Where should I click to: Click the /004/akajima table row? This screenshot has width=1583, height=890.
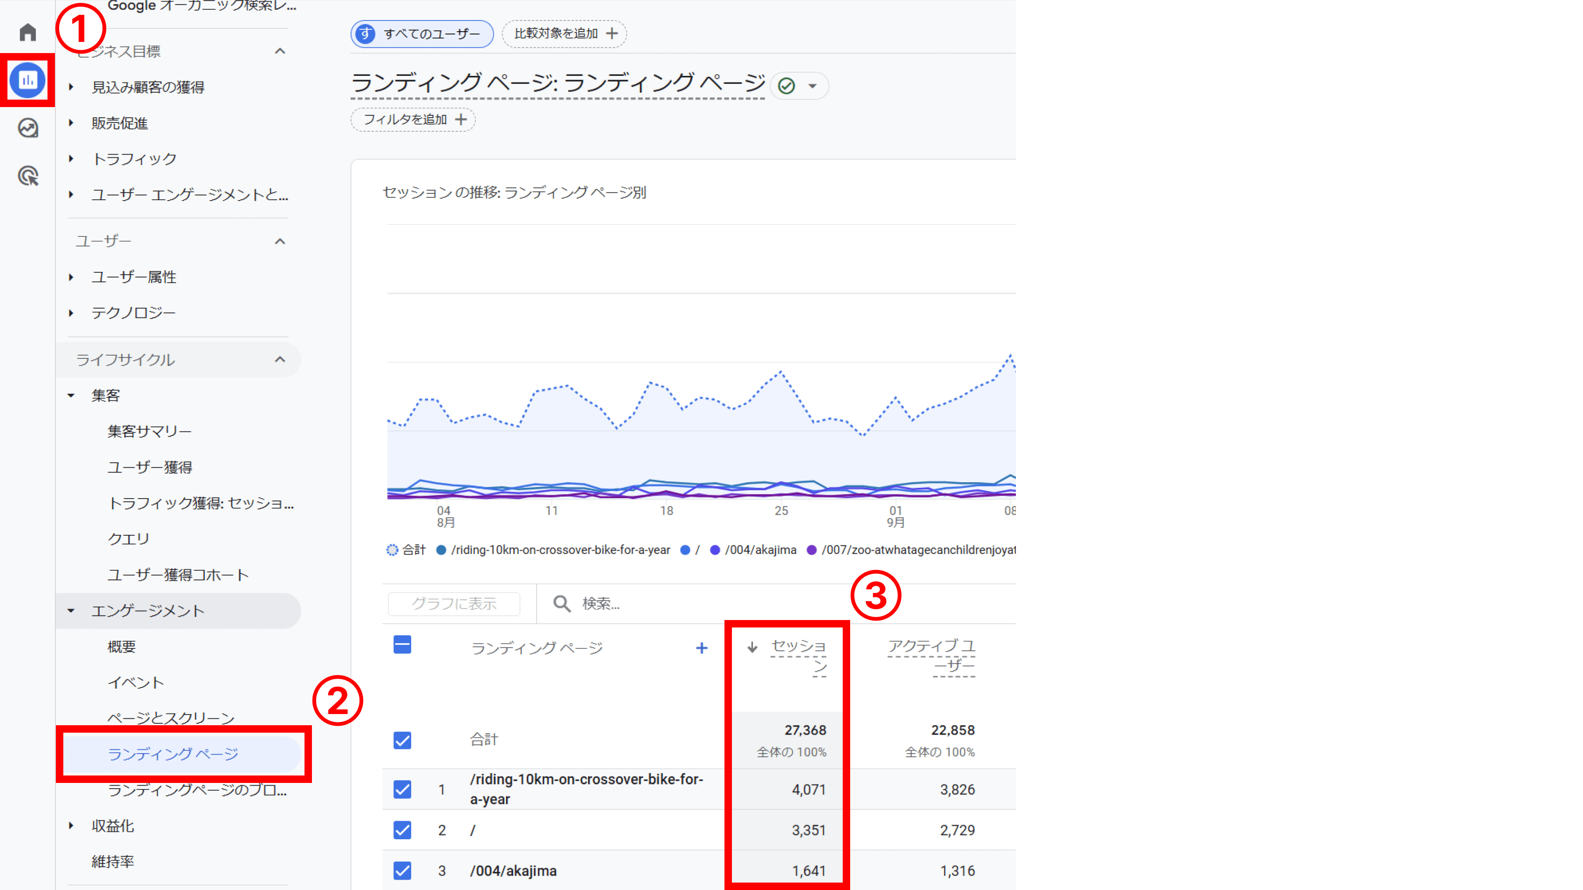coord(513,870)
